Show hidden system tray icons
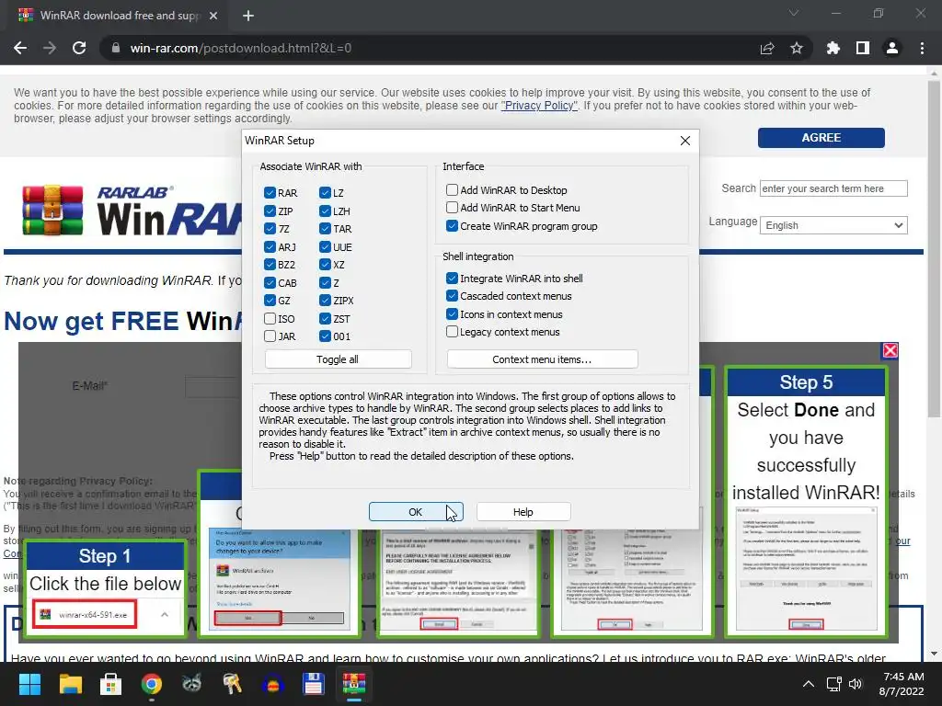The width and height of the screenshot is (942, 706). [x=809, y=684]
